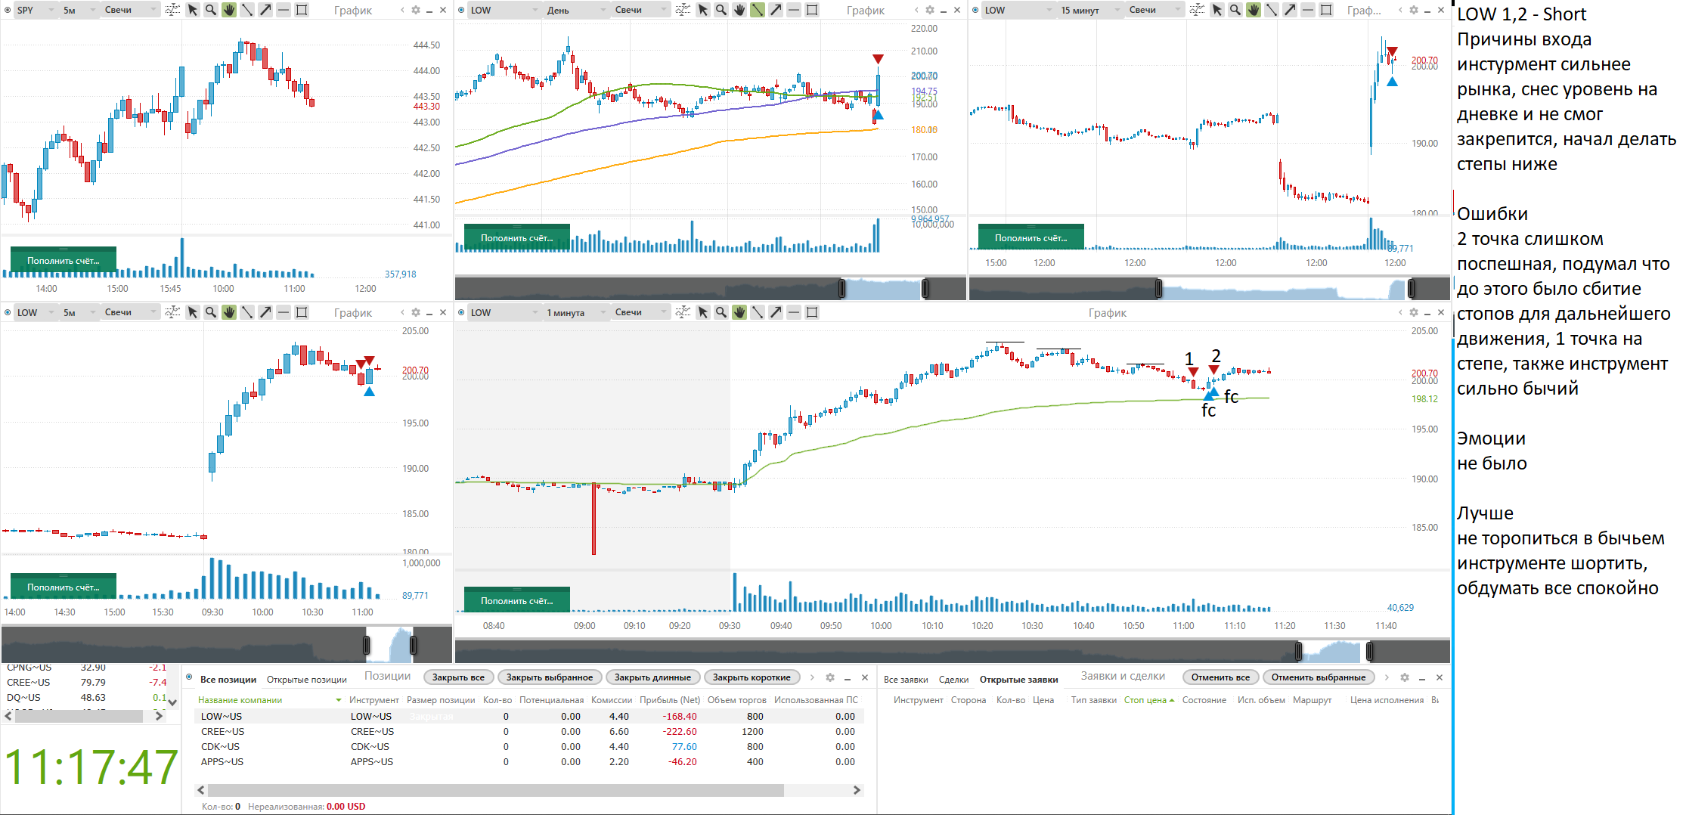Switch to Открытые заявки tab
Screen dimensions: 1686x815
[1018, 680]
